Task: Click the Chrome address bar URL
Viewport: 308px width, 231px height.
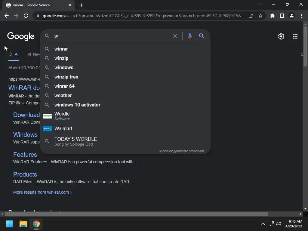Action: (x=143, y=16)
